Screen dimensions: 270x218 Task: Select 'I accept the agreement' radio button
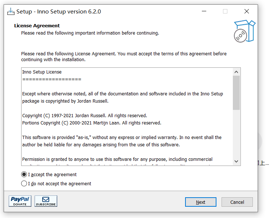(24, 174)
